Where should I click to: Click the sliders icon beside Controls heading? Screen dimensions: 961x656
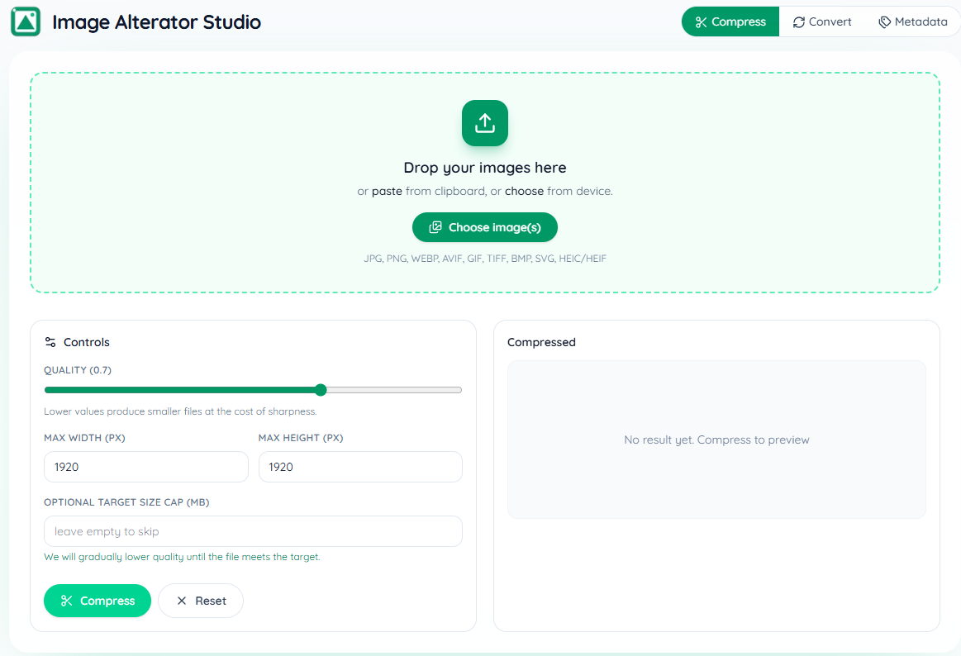click(x=50, y=341)
